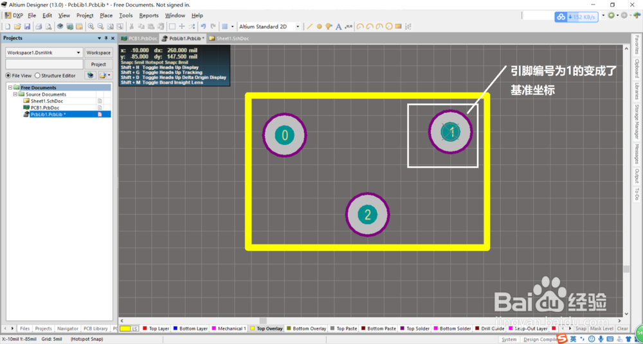Click the zoom out magnifier icon

point(100,26)
